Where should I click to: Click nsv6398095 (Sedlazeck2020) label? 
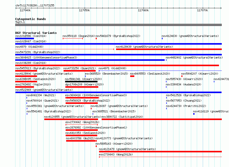[x=36, y=79]
